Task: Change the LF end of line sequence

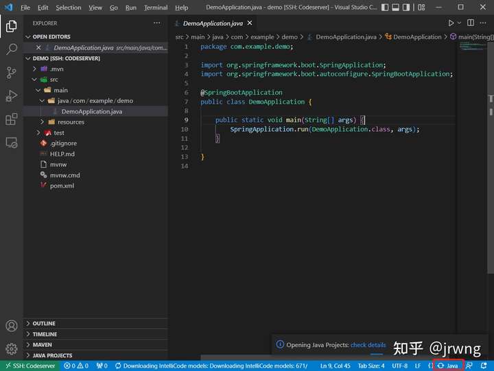Action: [418, 366]
